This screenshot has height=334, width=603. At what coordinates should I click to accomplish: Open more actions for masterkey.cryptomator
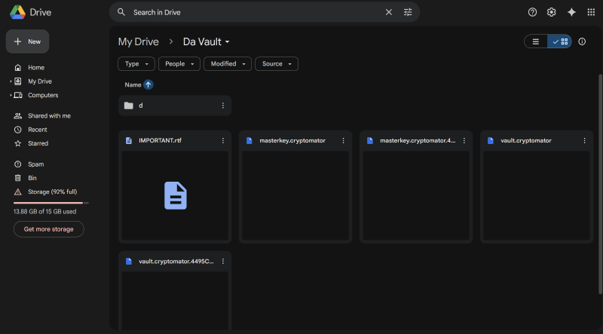coord(344,141)
